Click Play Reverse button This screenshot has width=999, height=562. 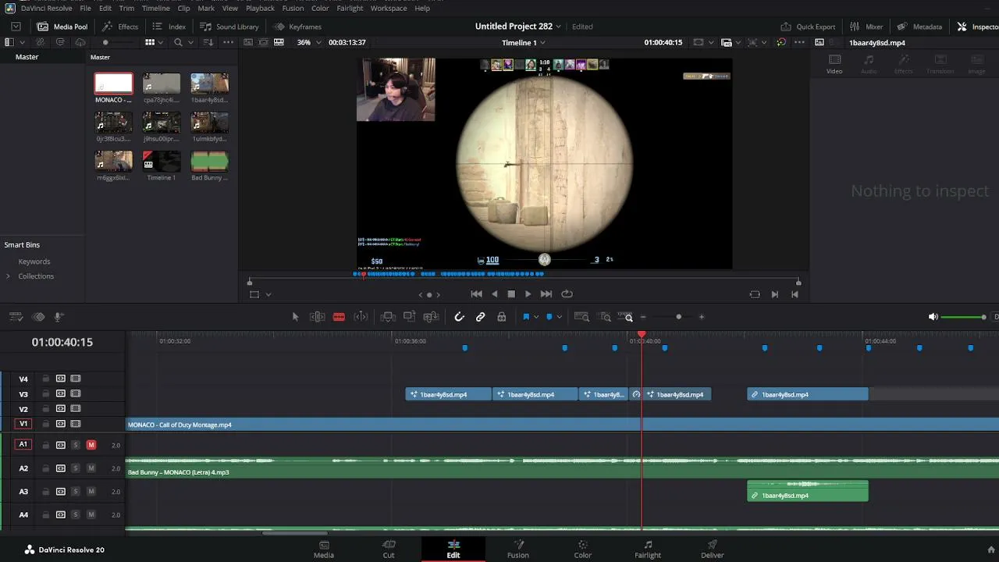[x=494, y=294]
